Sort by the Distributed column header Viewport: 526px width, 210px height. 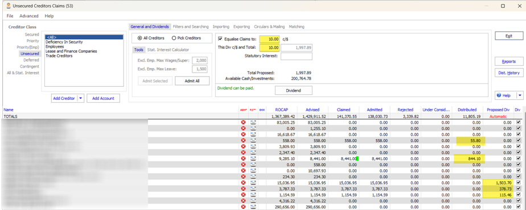point(467,110)
